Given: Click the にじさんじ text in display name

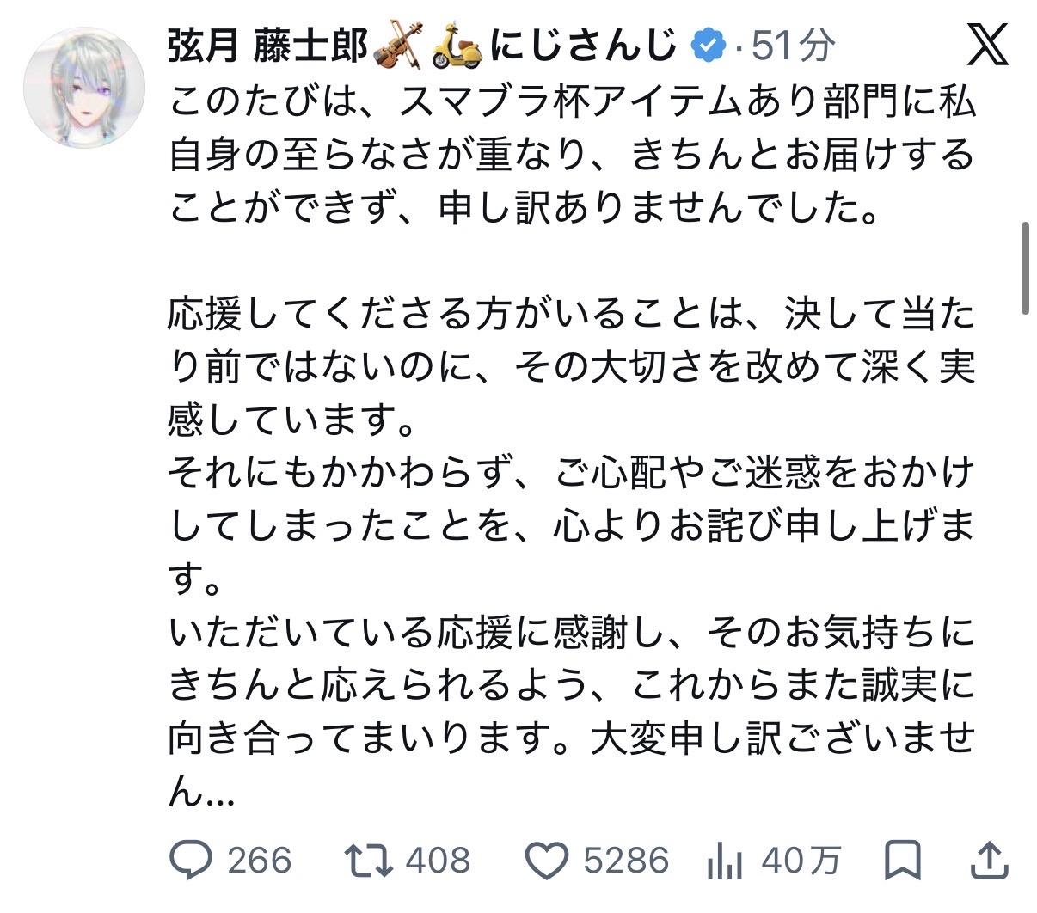Looking at the screenshot, I should pyautogui.click(x=584, y=45).
